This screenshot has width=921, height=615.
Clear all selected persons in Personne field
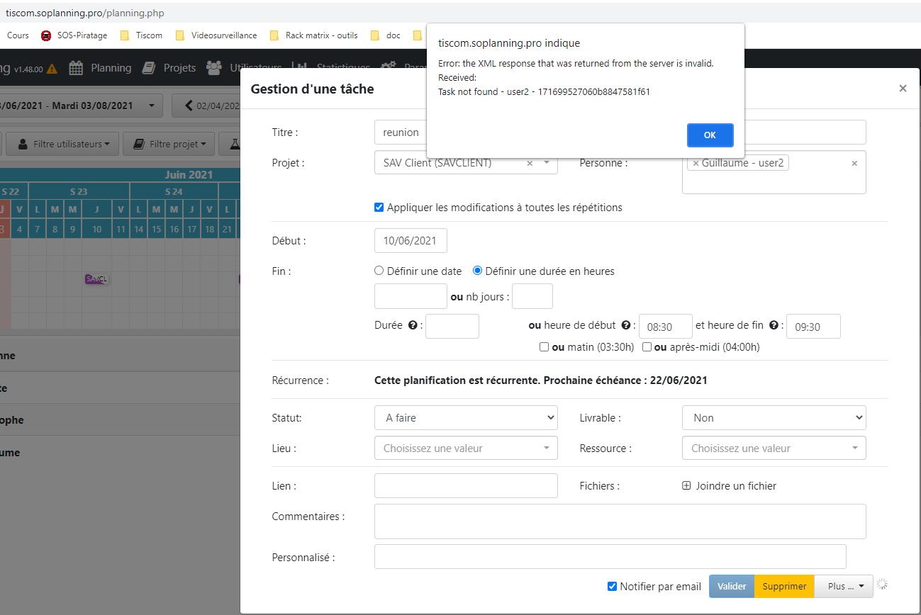coord(854,163)
